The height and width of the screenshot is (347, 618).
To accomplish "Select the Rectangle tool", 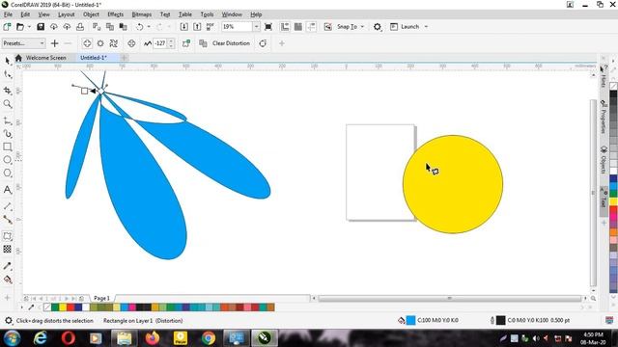I will coord(7,147).
